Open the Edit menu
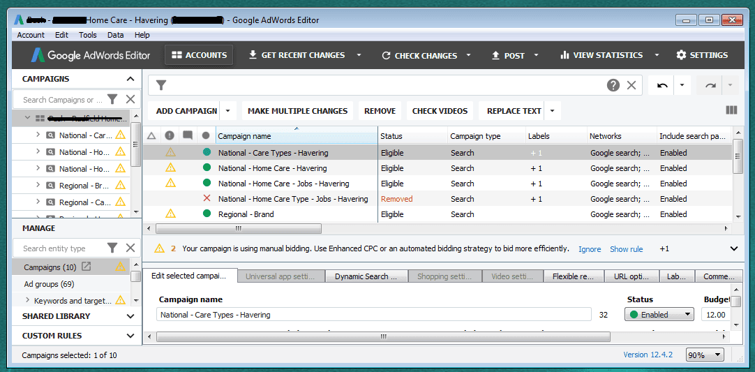Screen dimensions: 755x372 61,35
